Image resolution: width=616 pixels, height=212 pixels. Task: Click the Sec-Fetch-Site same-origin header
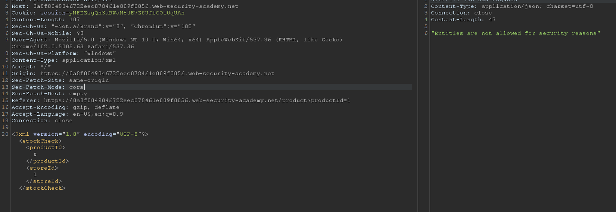coord(60,80)
